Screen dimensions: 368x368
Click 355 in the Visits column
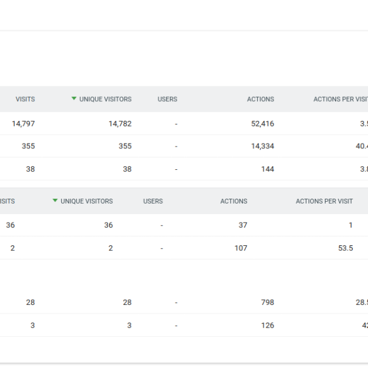click(x=28, y=146)
